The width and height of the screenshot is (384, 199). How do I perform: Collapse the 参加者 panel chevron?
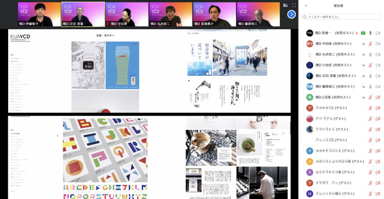tap(306, 5)
